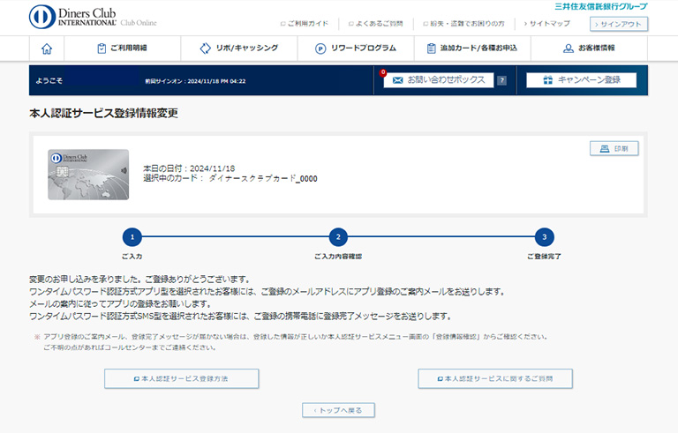The image size is (678, 433).
Task: Open ご利用明細 menu
Action: pos(122,49)
